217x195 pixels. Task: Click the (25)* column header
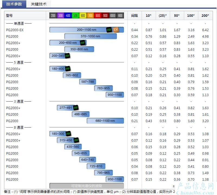pyautogui.click(x=163, y=15)
